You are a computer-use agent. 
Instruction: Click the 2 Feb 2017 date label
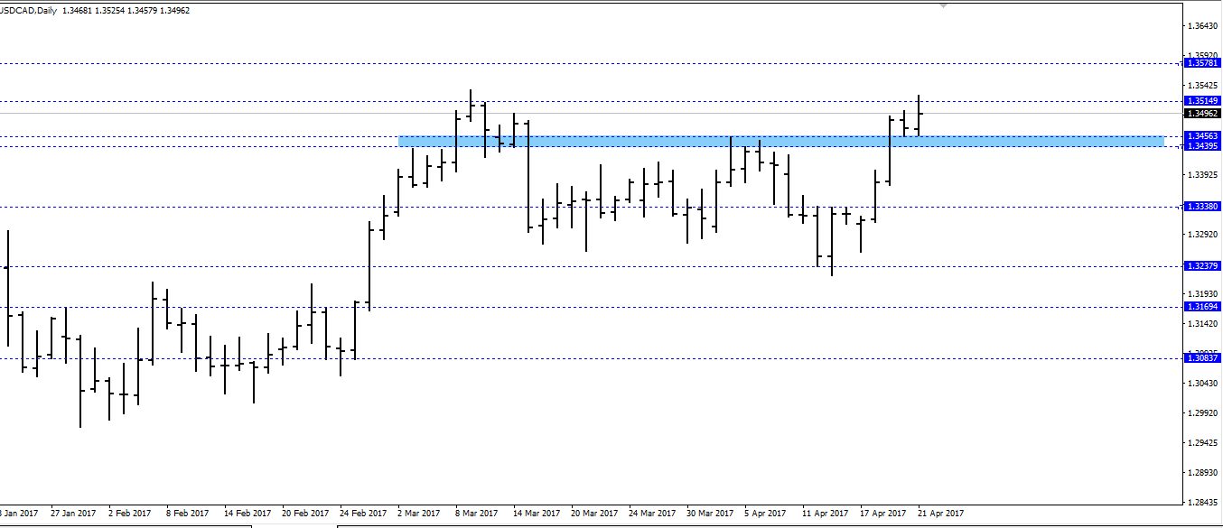tap(129, 514)
